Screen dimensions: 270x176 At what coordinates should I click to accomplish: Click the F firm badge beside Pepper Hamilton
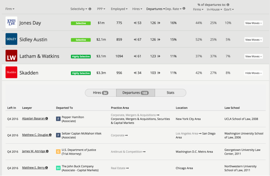58,119
